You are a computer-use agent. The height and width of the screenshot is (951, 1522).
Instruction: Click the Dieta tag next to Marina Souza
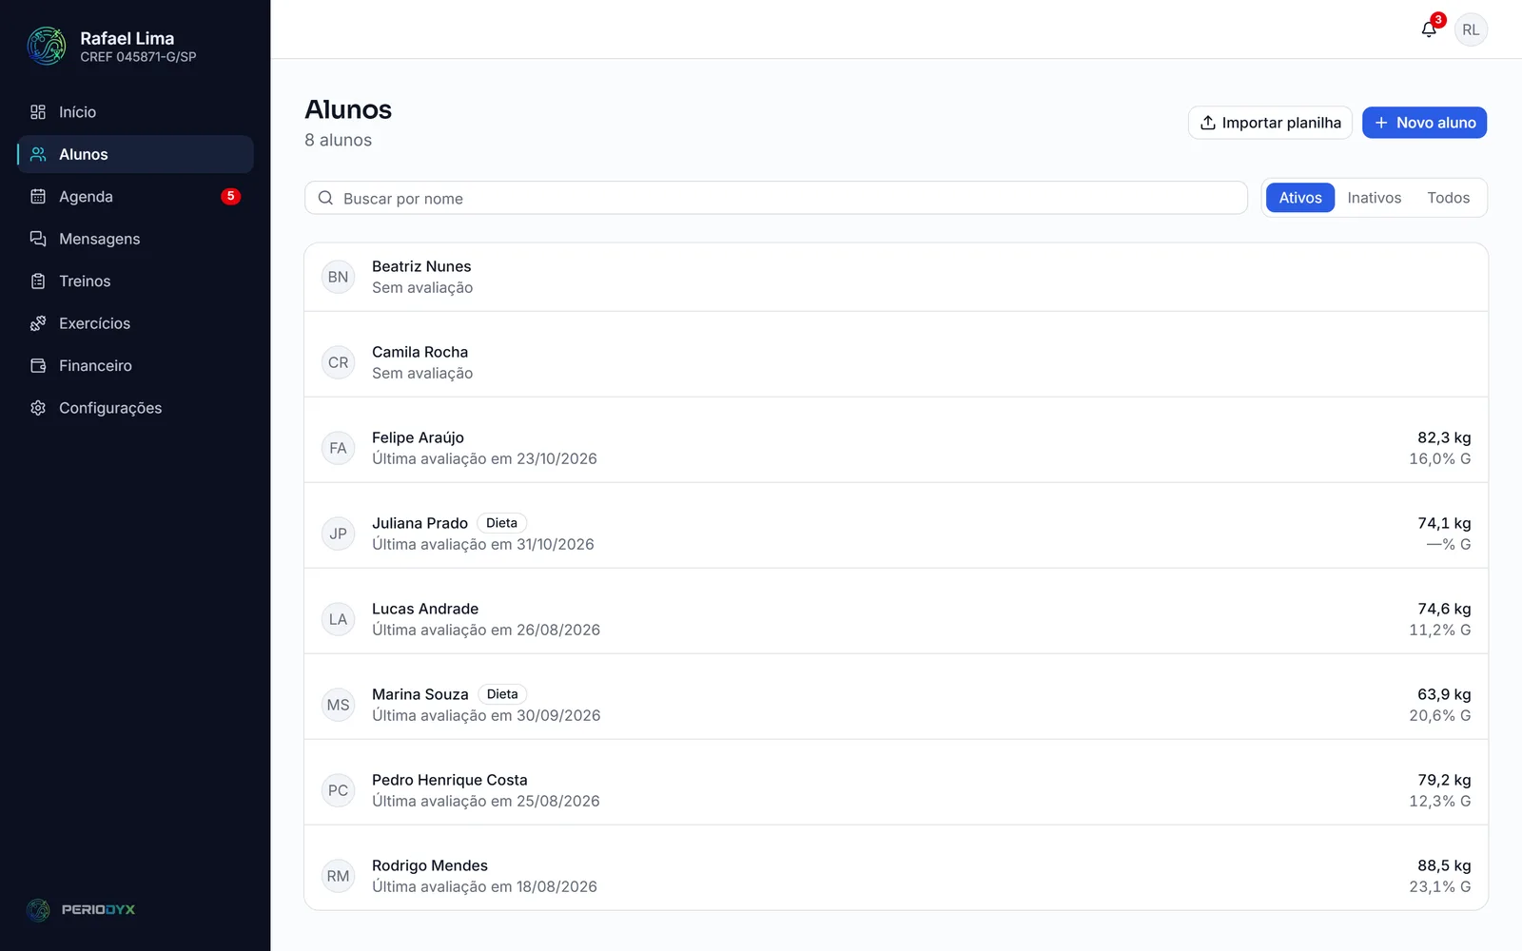[502, 694]
